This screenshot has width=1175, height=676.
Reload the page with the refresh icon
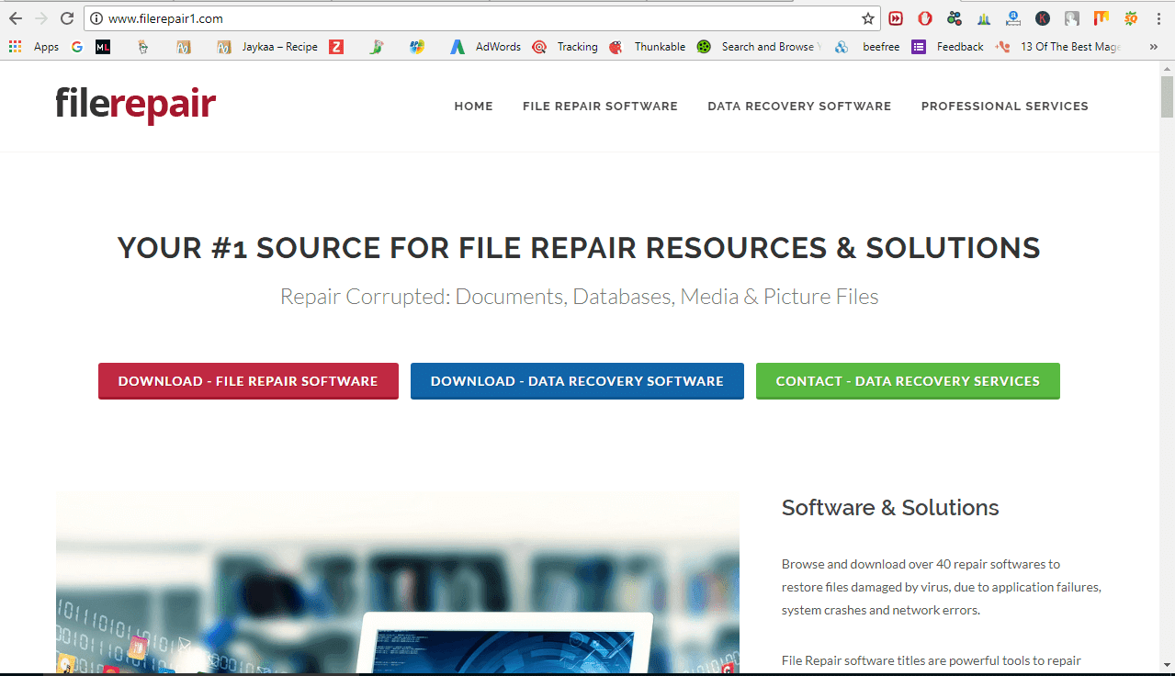(66, 18)
